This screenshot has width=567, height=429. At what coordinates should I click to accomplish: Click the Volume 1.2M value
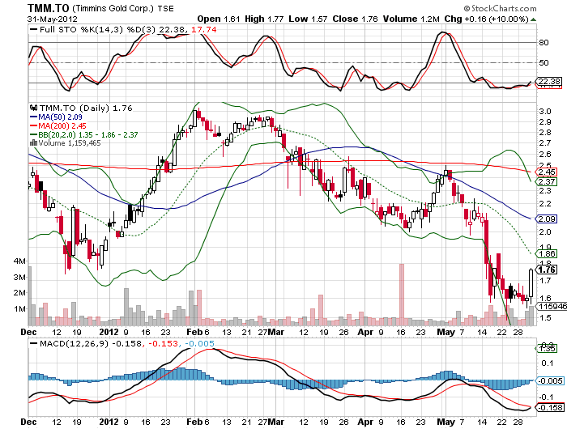pyautogui.click(x=411, y=19)
